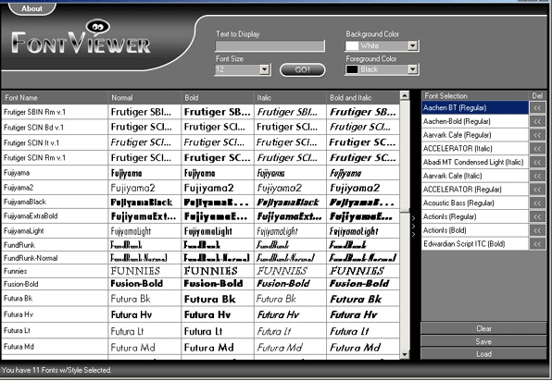Image resolution: width=552 pixels, height=381 pixels.
Task: Delete ActionIs (Bold) using << icon
Action: coord(537,230)
